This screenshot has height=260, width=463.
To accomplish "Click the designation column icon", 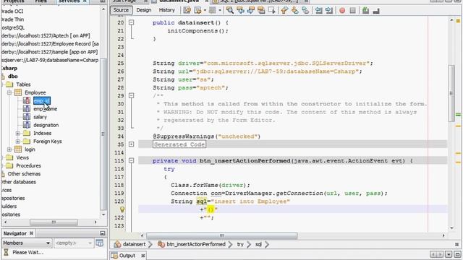I will coord(27,125).
